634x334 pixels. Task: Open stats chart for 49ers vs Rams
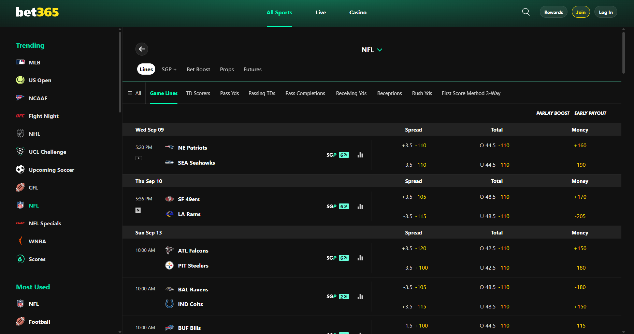(360, 207)
